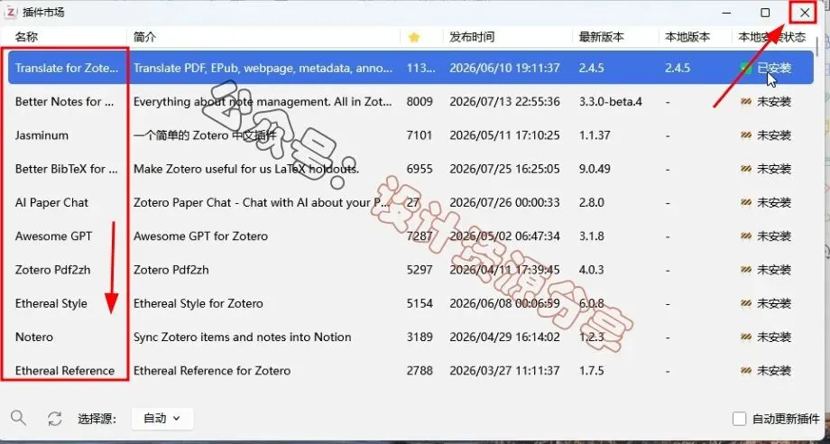Click not-installed status icon for Better Notes

[746, 102]
